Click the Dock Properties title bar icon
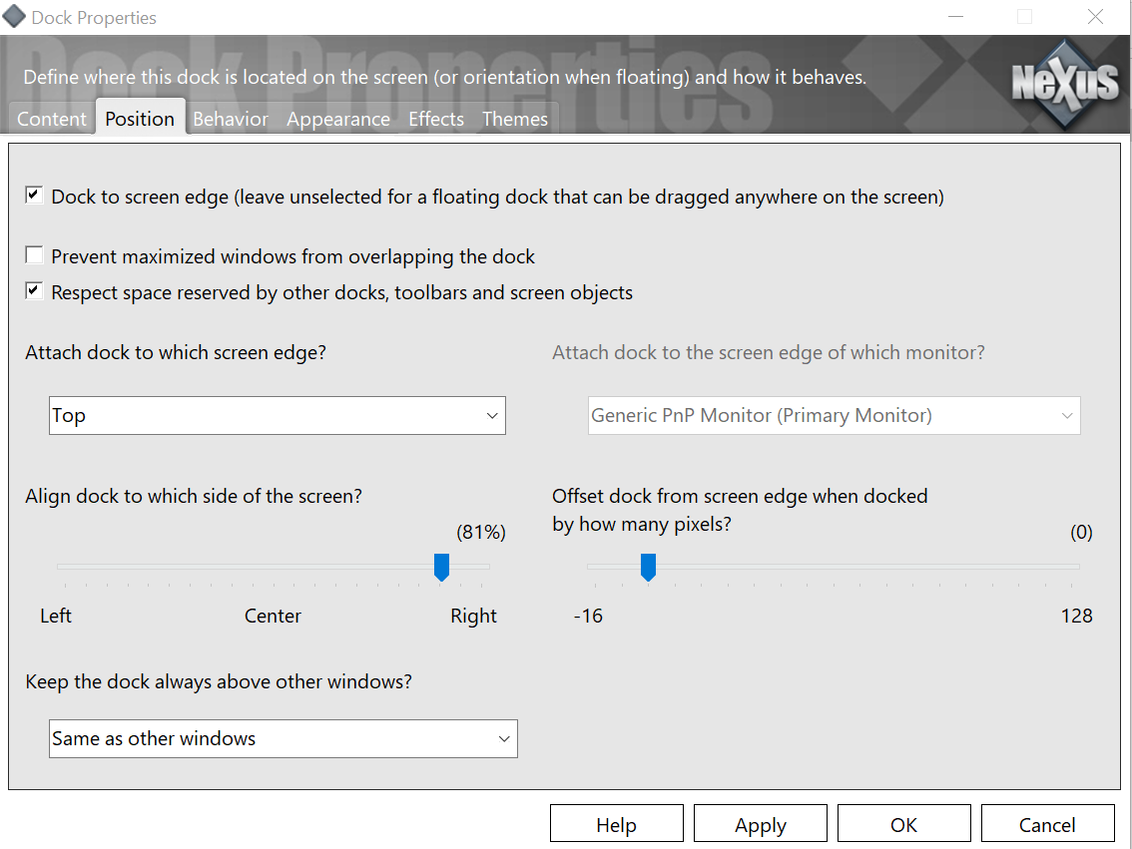Screen dimensions: 1132x849 point(15,17)
